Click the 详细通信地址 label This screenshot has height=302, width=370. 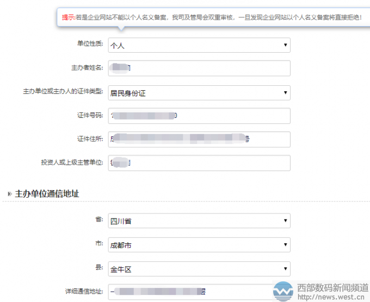(x=83, y=291)
